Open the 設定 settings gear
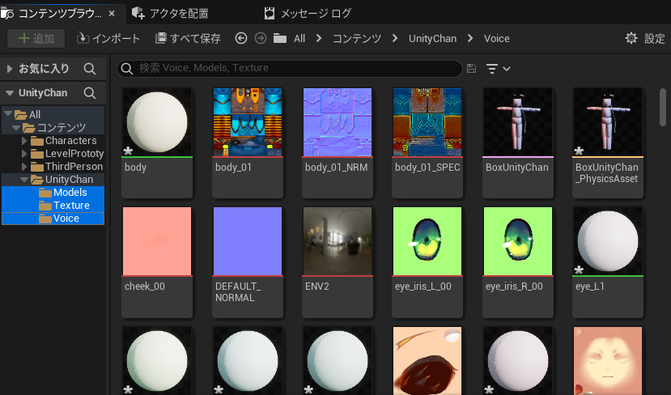The height and width of the screenshot is (395, 671). 645,39
